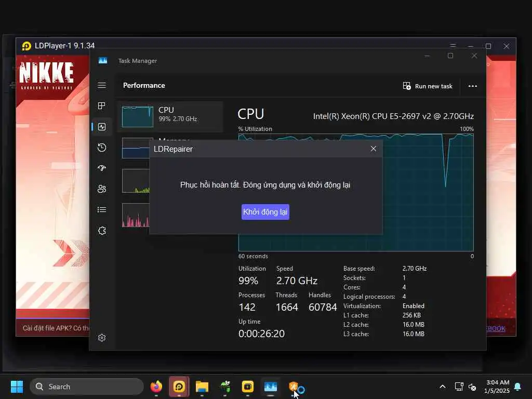Select the Performance page icon in sidebar
Viewport: 532px width, 399px height.
(x=102, y=127)
